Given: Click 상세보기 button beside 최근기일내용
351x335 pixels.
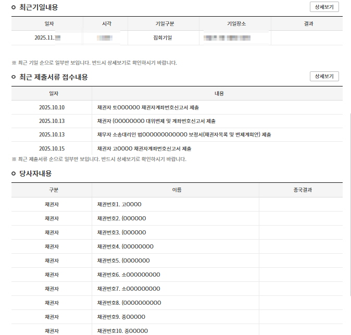Looking at the screenshot, I should coord(324,7).
